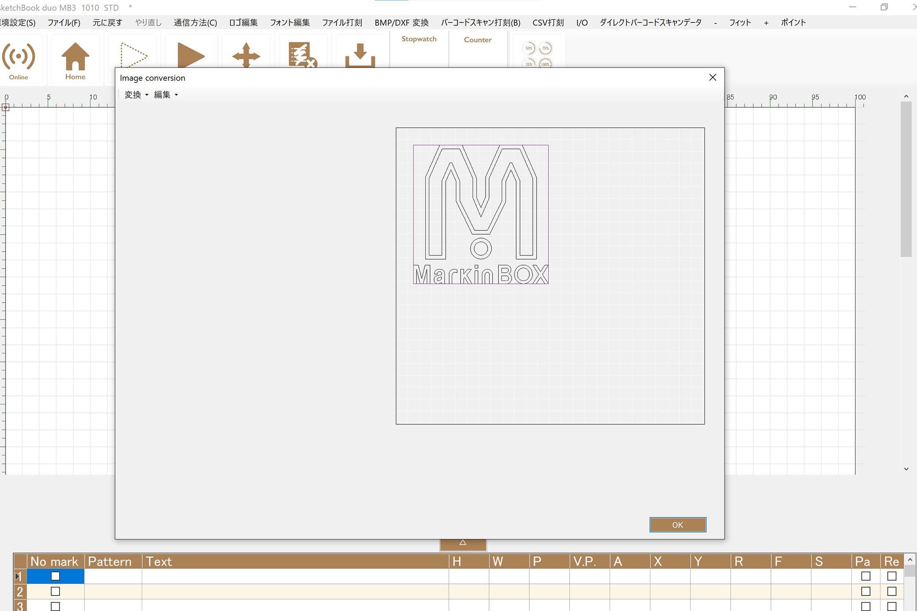Click the clear list icon with X
Screen dimensions: 917x611
pos(303,54)
